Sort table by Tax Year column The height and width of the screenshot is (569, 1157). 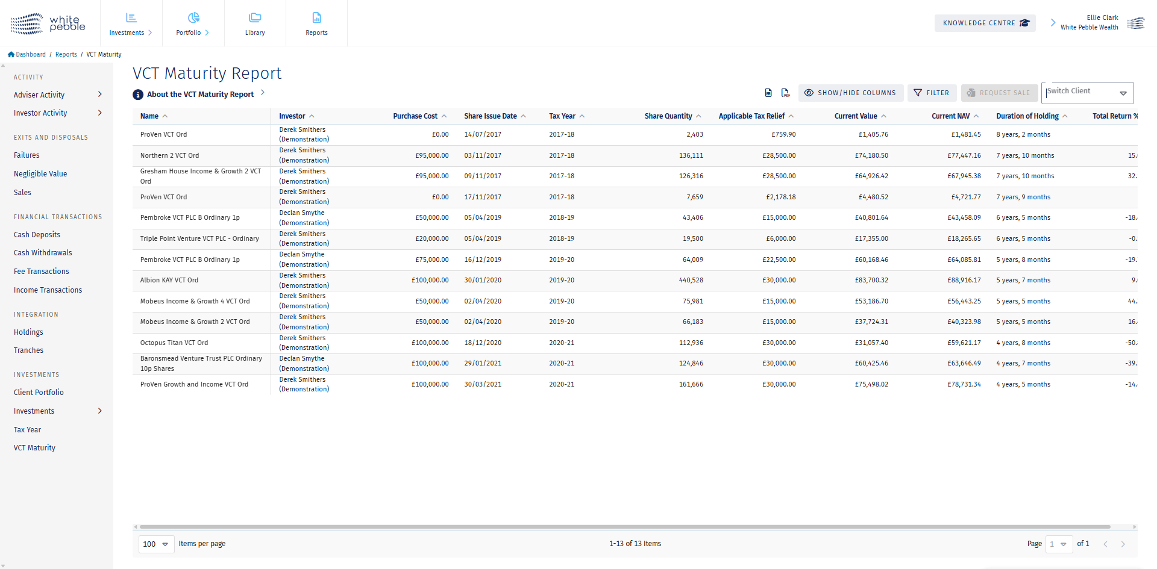(x=562, y=116)
